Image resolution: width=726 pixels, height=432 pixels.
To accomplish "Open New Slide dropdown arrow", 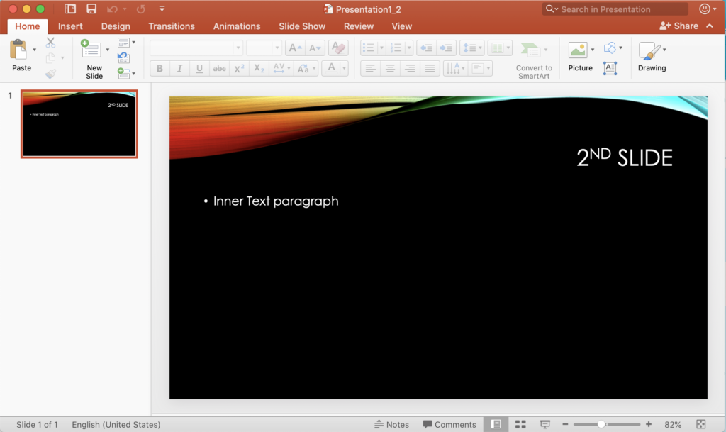I will coord(108,50).
